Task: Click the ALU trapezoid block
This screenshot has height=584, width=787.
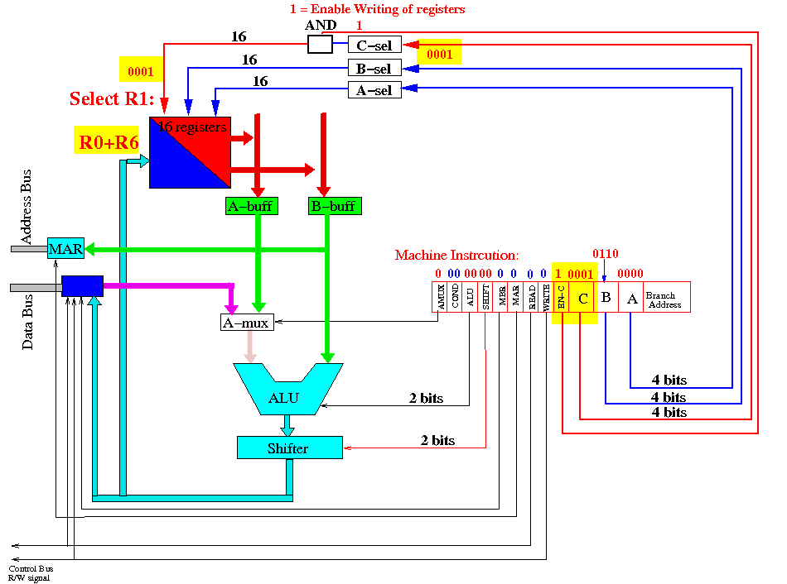Action: [x=287, y=390]
